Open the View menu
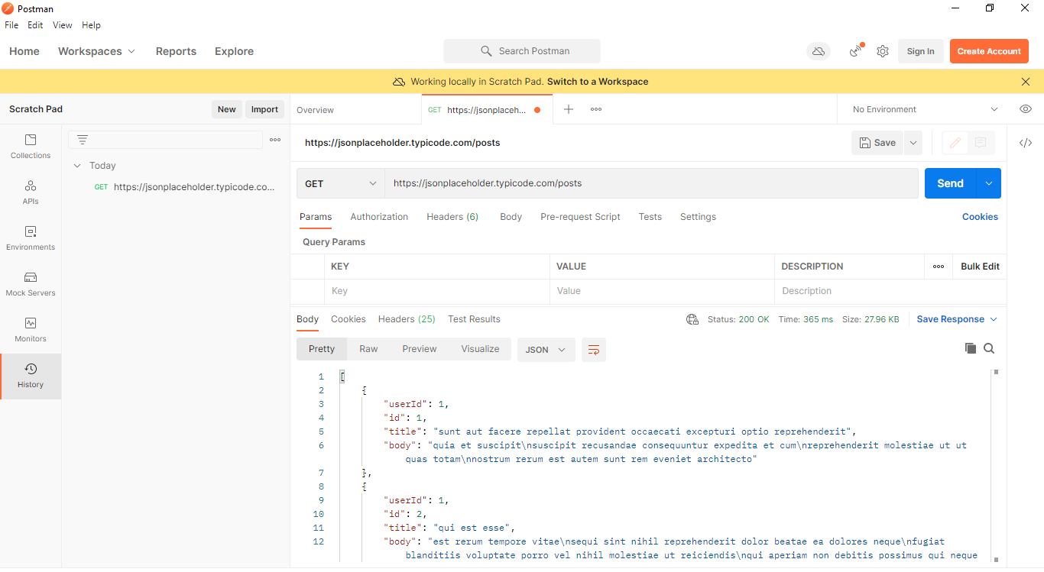Screen dimensions: 1044x572 63,25
